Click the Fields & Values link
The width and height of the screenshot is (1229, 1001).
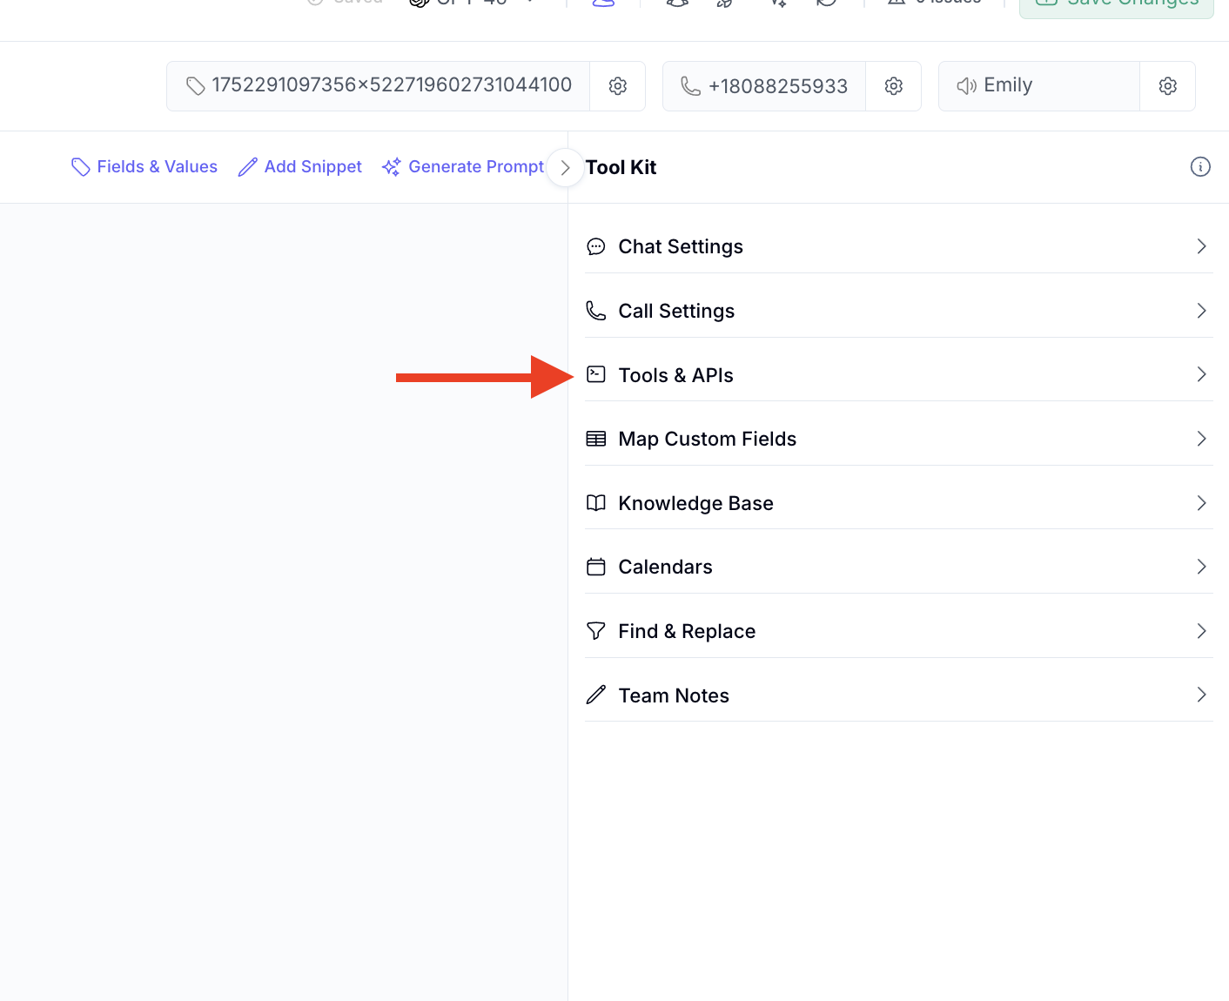pyautogui.click(x=144, y=167)
